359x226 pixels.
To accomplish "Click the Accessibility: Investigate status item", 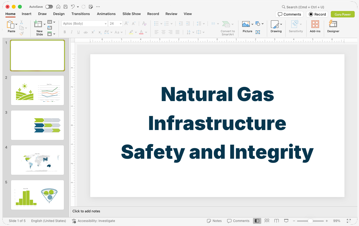I will pyautogui.click(x=93, y=221).
